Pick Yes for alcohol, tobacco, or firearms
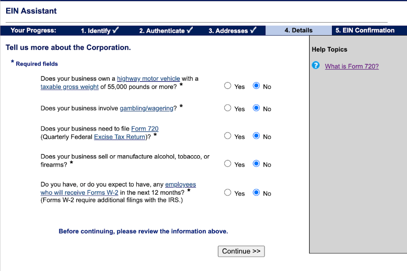407x271 pixels. tap(228, 164)
